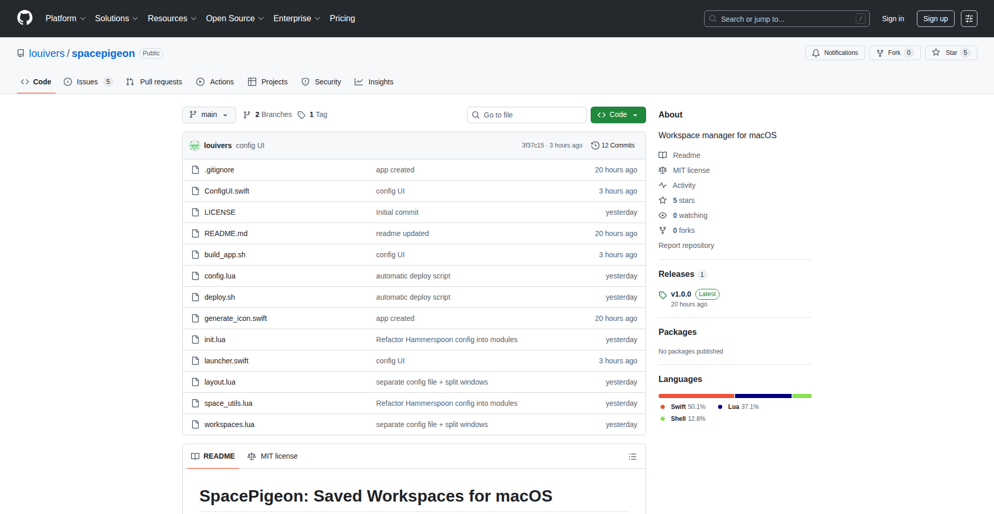Screen dimensions: 994x514
Task: Click the file icon beside .gitignore
Action: [195, 170]
